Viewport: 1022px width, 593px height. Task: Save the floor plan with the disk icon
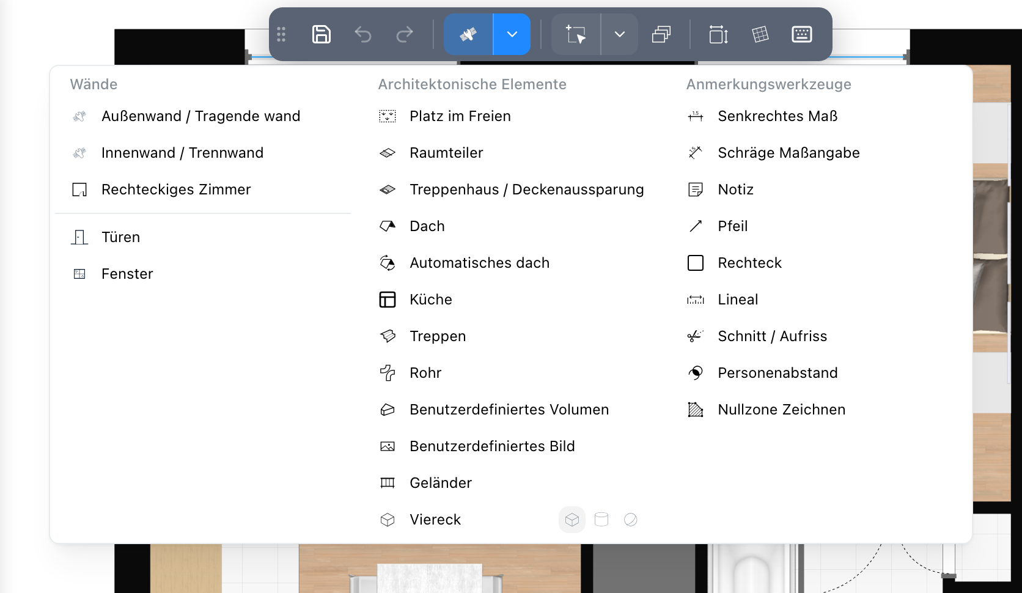321,34
